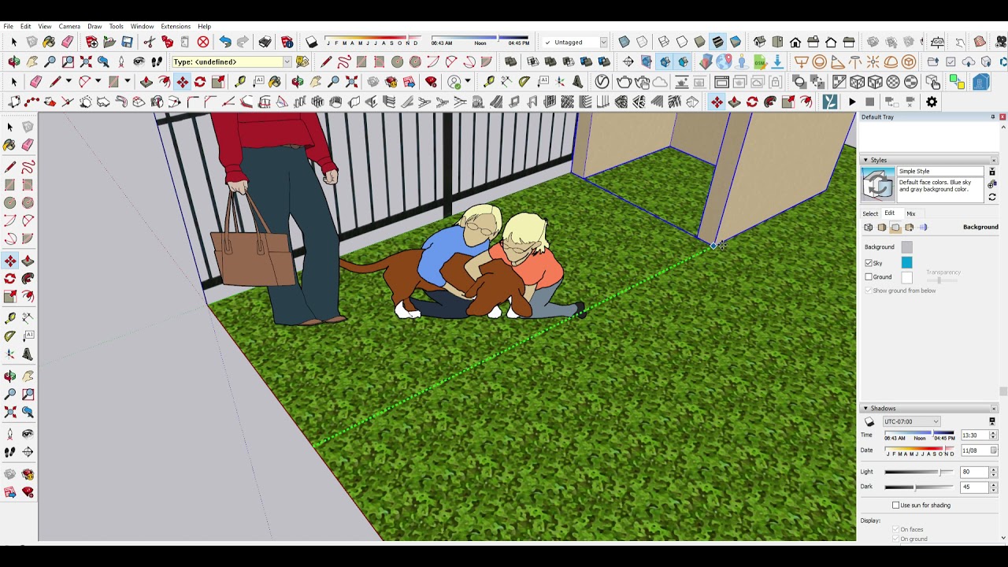Image resolution: width=1008 pixels, height=567 pixels.
Task: Collapse the Shadows panel
Action: [x=865, y=409]
